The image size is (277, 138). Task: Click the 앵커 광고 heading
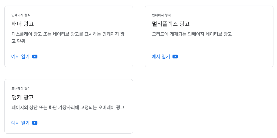tap(23, 97)
